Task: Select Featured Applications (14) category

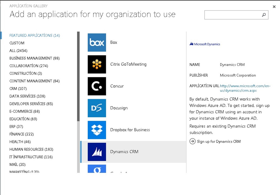Action: (35, 35)
